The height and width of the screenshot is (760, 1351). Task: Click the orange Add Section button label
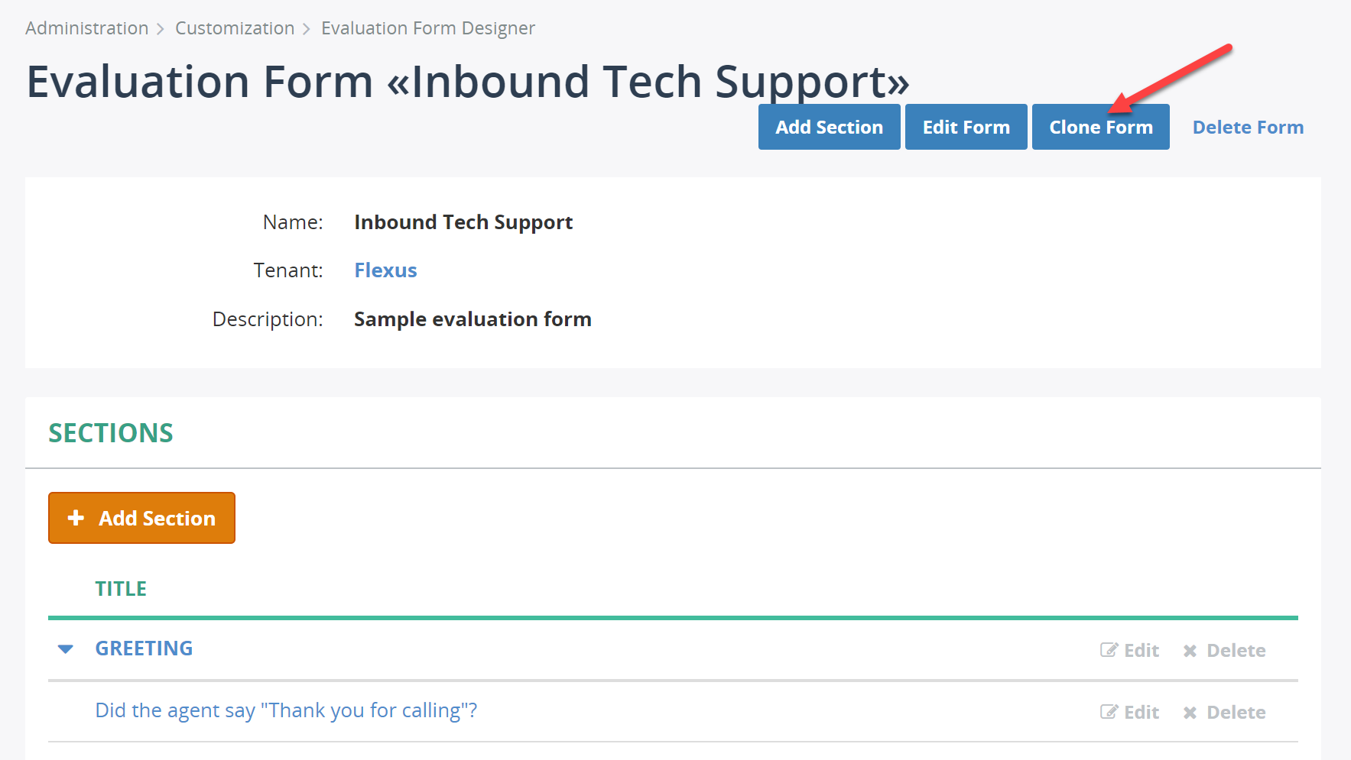pyautogui.click(x=157, y=518)
